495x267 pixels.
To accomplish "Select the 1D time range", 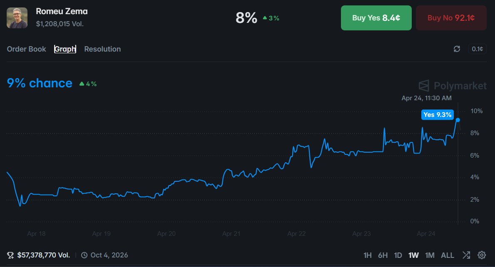I will (398, 255).
